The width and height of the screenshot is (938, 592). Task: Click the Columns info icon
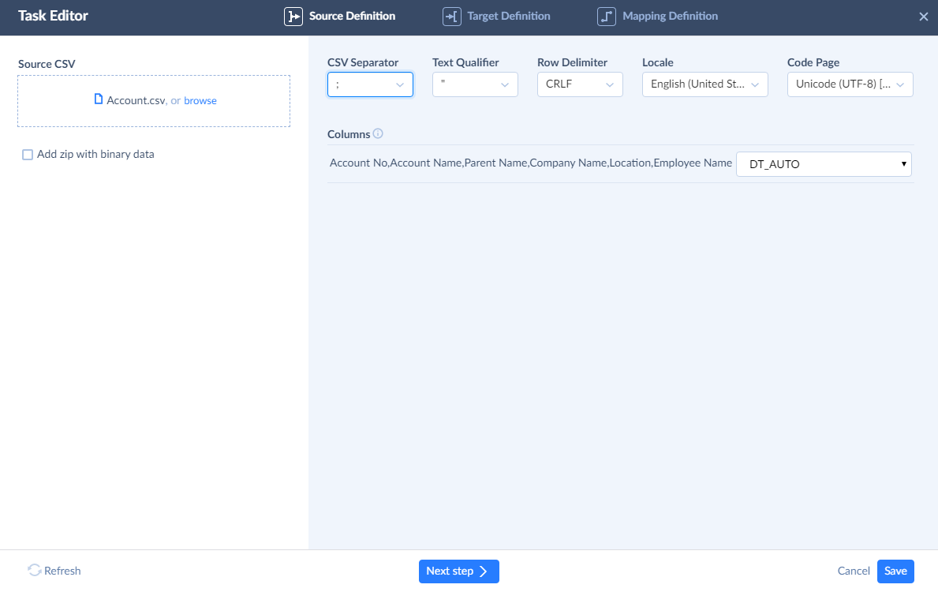tap(378, 133)
